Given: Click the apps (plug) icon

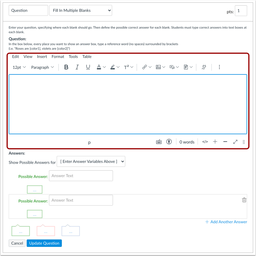Looking at the screenshot, I should [x=204, y=67].
